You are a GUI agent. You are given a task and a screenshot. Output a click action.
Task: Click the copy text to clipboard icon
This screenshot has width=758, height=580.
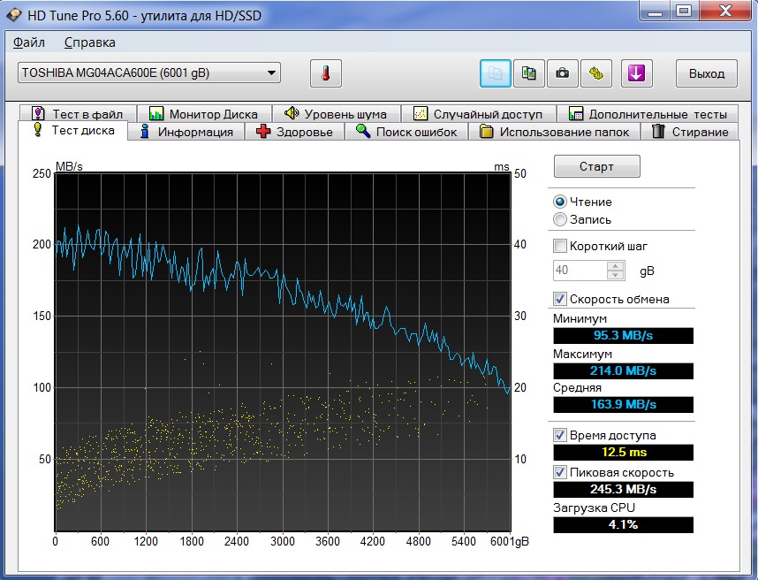[496, 73]
